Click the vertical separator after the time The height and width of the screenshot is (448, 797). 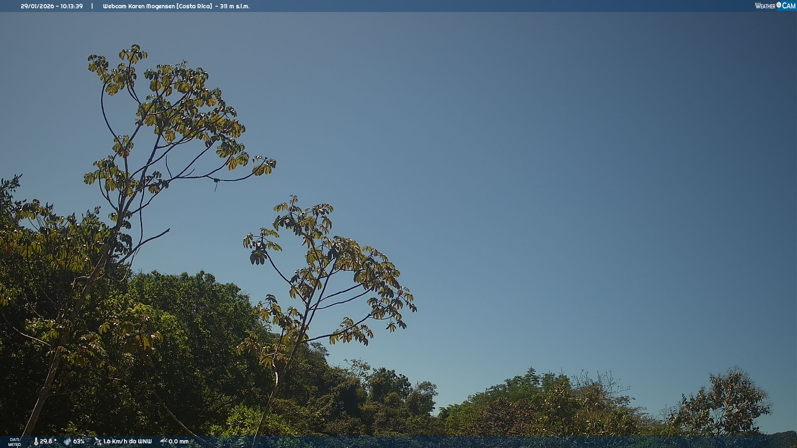pyautogui.click(x=92, y=6)
